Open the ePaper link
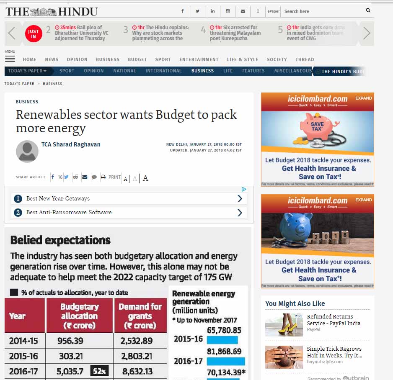The image size is (393, 380). (x=273, y=11)
